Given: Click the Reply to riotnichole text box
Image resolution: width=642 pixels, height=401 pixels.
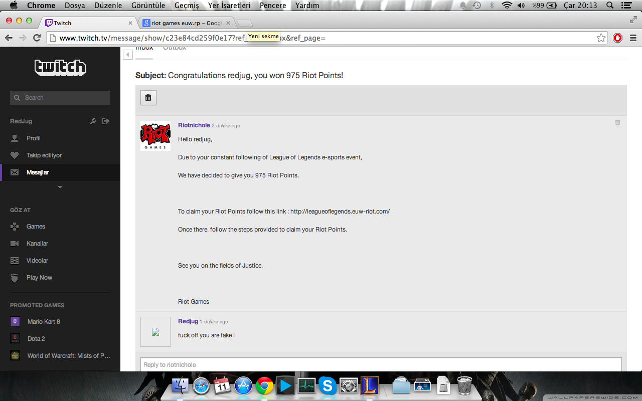Looking at the screenshot, I should [x=381, y=364].
